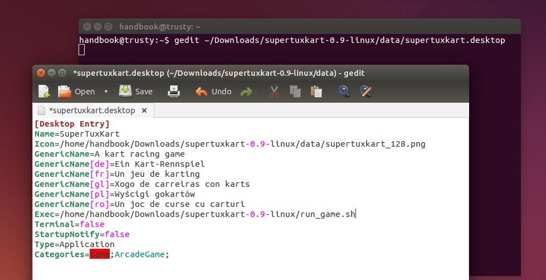Click the GenericName[pl] line
546x280 pixels.
115,194
